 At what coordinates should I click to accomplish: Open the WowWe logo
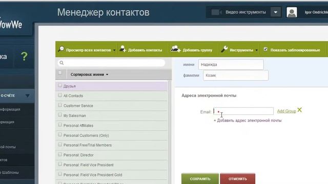pyautogui.click(x=10, y=25)
